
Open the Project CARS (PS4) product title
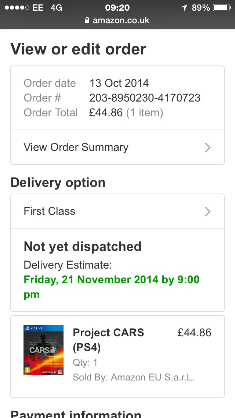point(108,340)
